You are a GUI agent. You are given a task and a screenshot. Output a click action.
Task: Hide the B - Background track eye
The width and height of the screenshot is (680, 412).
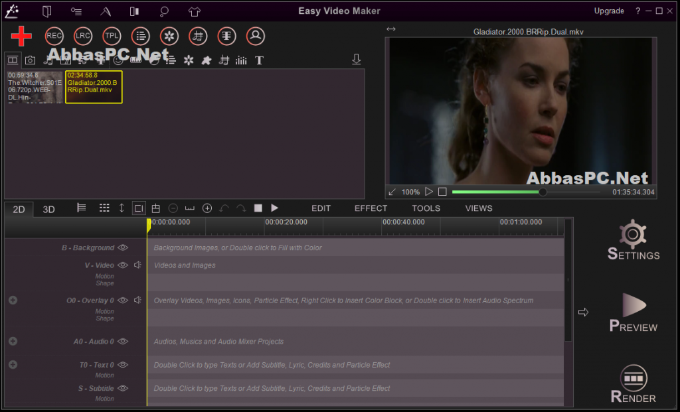(123, 248)
